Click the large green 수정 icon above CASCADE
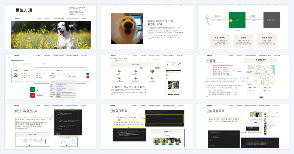Image resolution: width=294 pixels, height=154 pixels. coord(33,90)
